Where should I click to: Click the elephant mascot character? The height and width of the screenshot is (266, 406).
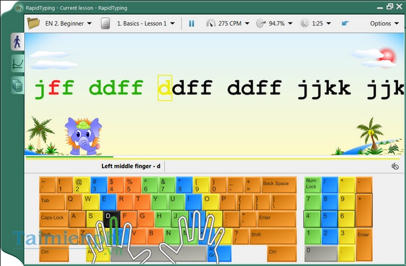tap(83, 136)
